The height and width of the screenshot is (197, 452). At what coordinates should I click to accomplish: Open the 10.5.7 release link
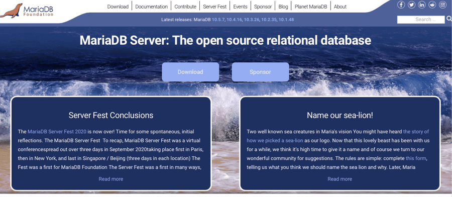click(x=218, y=20)
